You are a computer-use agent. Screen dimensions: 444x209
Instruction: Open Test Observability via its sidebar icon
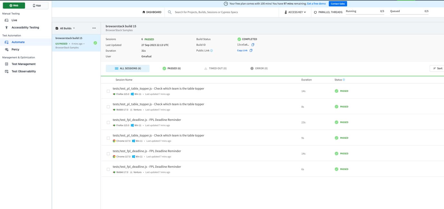coord(6,71)
